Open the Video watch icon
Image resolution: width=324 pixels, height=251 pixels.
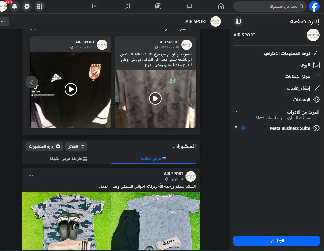coord(95,7)
